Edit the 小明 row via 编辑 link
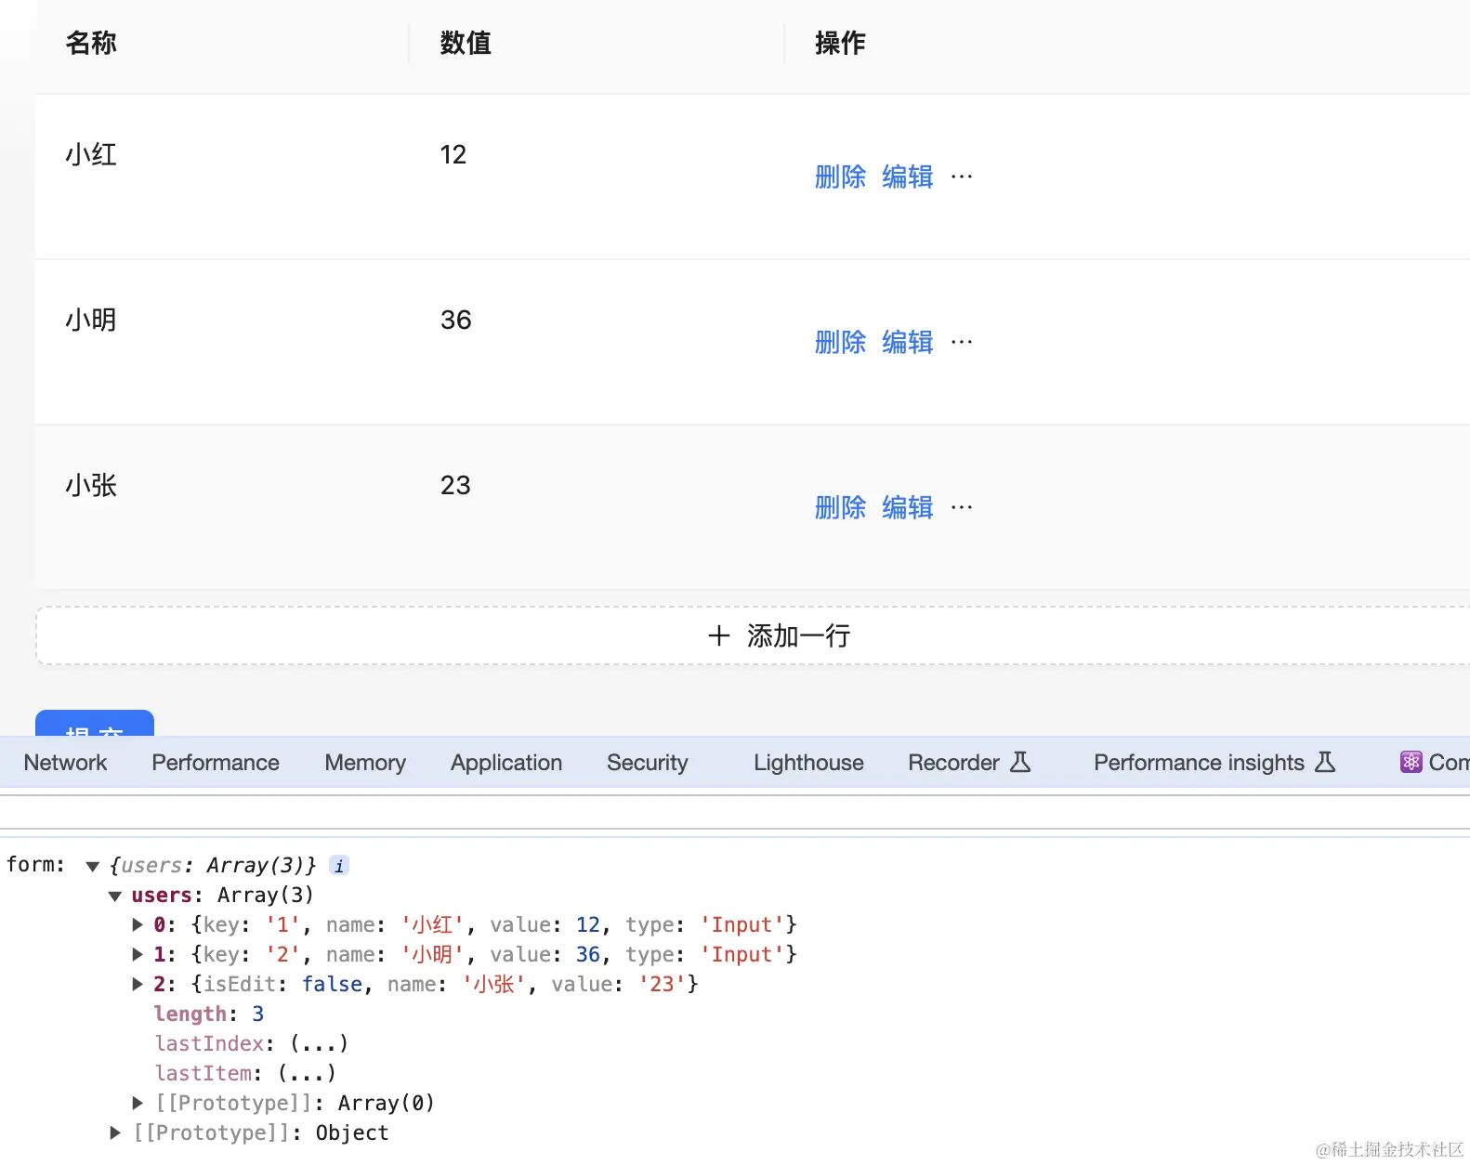The height and width of the screenshot is (1165, 1470). (908, 342)
